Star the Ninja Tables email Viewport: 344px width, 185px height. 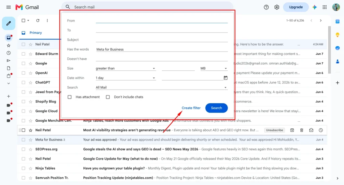[31, 168]
